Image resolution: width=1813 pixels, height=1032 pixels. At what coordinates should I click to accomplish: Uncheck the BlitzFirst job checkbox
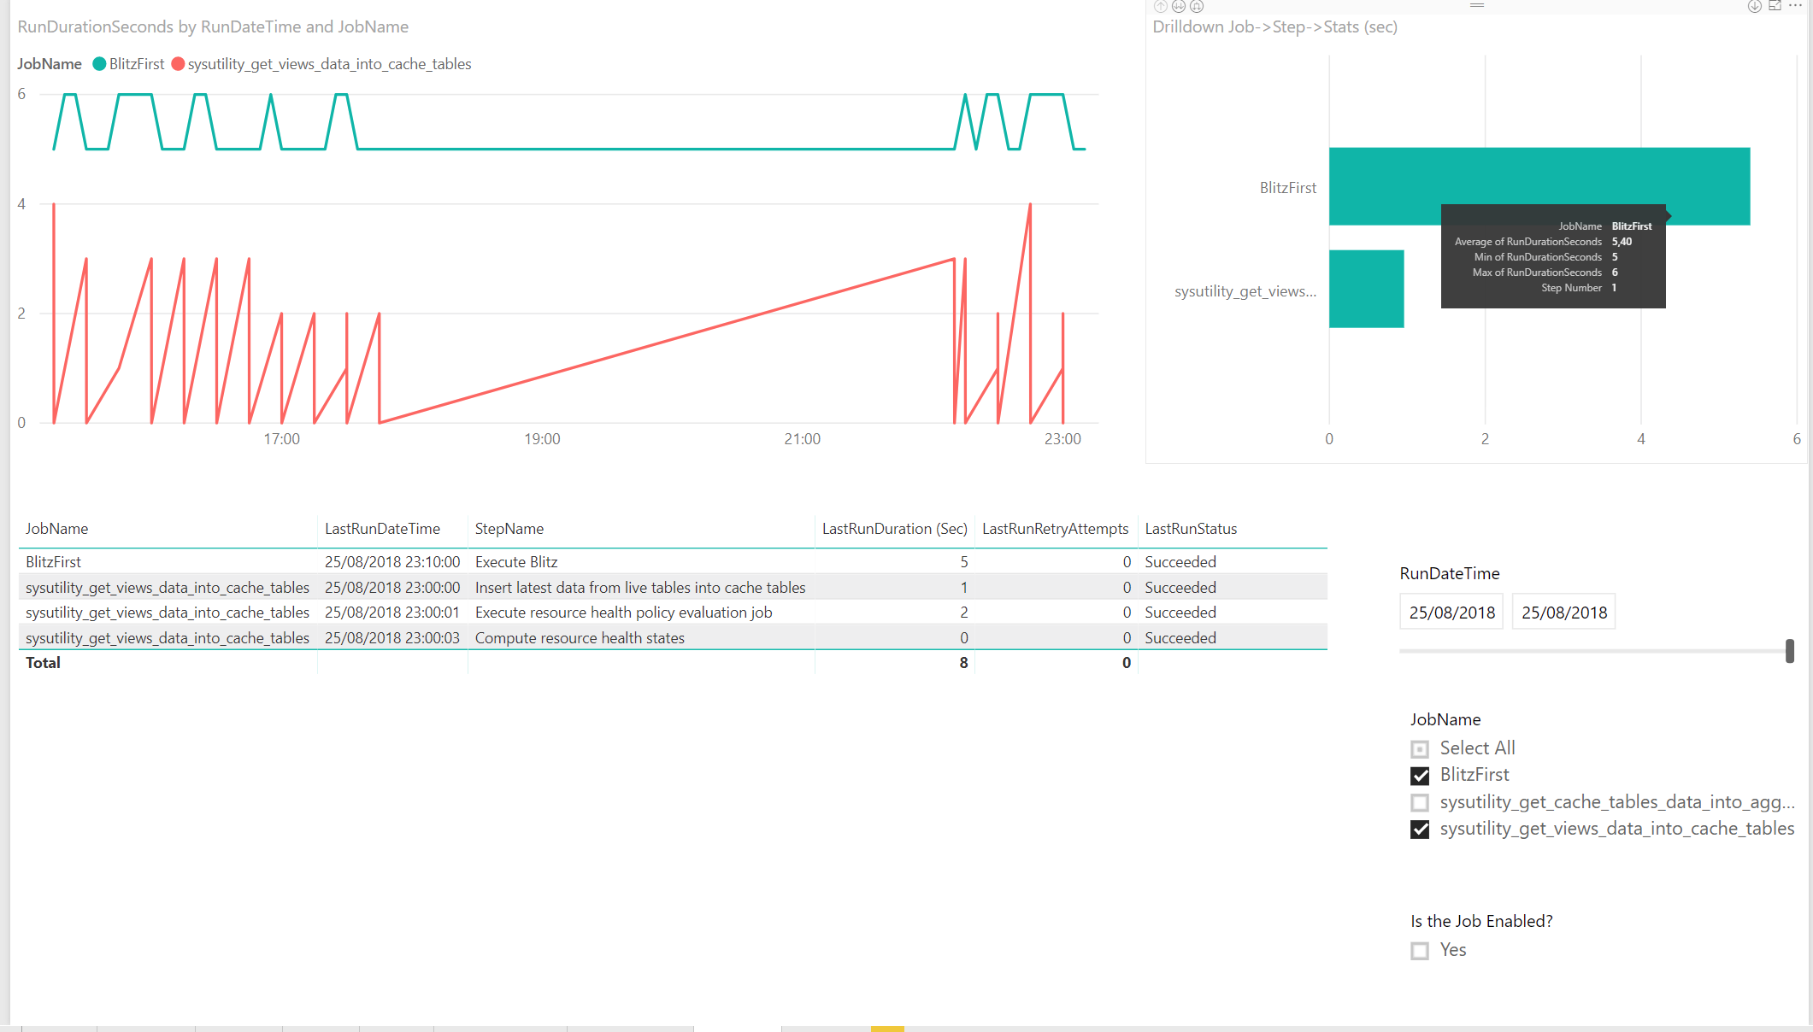coord(1420,776)
